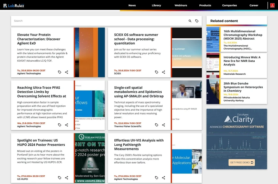
Task: Open the red user account icon top right
Action: pyautogui.click(x=273, y=5)
